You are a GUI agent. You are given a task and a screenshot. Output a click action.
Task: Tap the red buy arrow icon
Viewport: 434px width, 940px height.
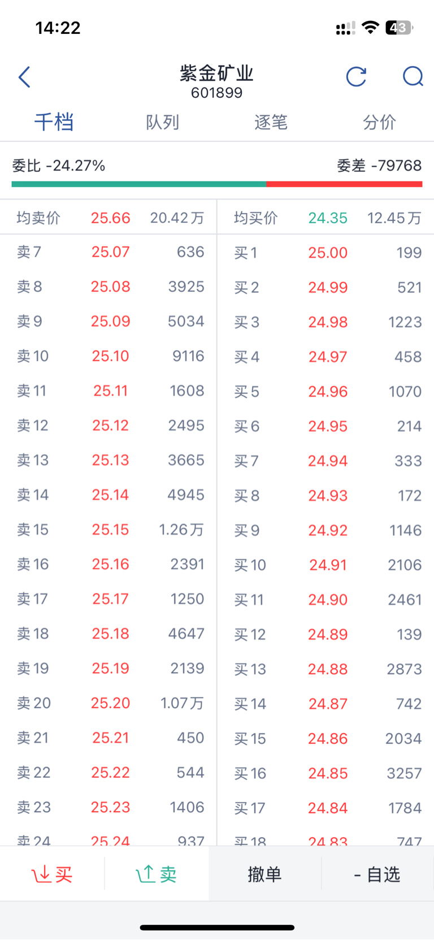[41, 874]
